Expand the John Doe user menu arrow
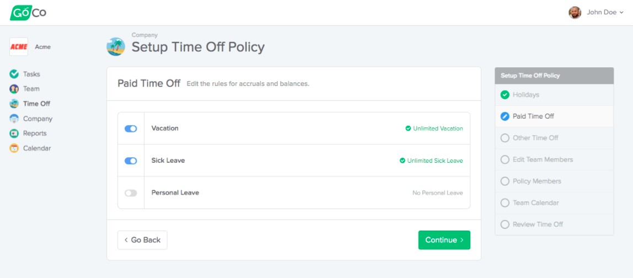The height and width of the screenshot is (278, 633). [x=621, y=13]
